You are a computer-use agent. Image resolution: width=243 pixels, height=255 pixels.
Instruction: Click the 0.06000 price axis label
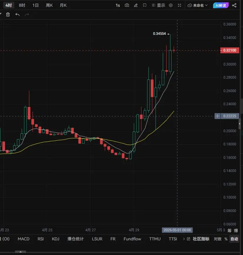230,224
